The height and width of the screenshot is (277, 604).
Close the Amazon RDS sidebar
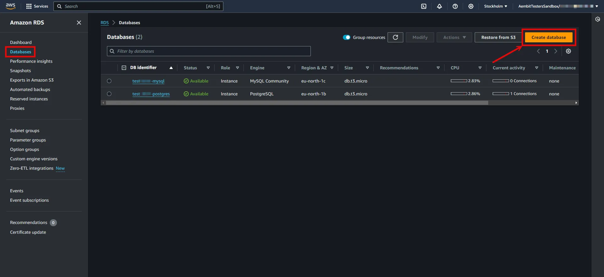click(79, 23)
